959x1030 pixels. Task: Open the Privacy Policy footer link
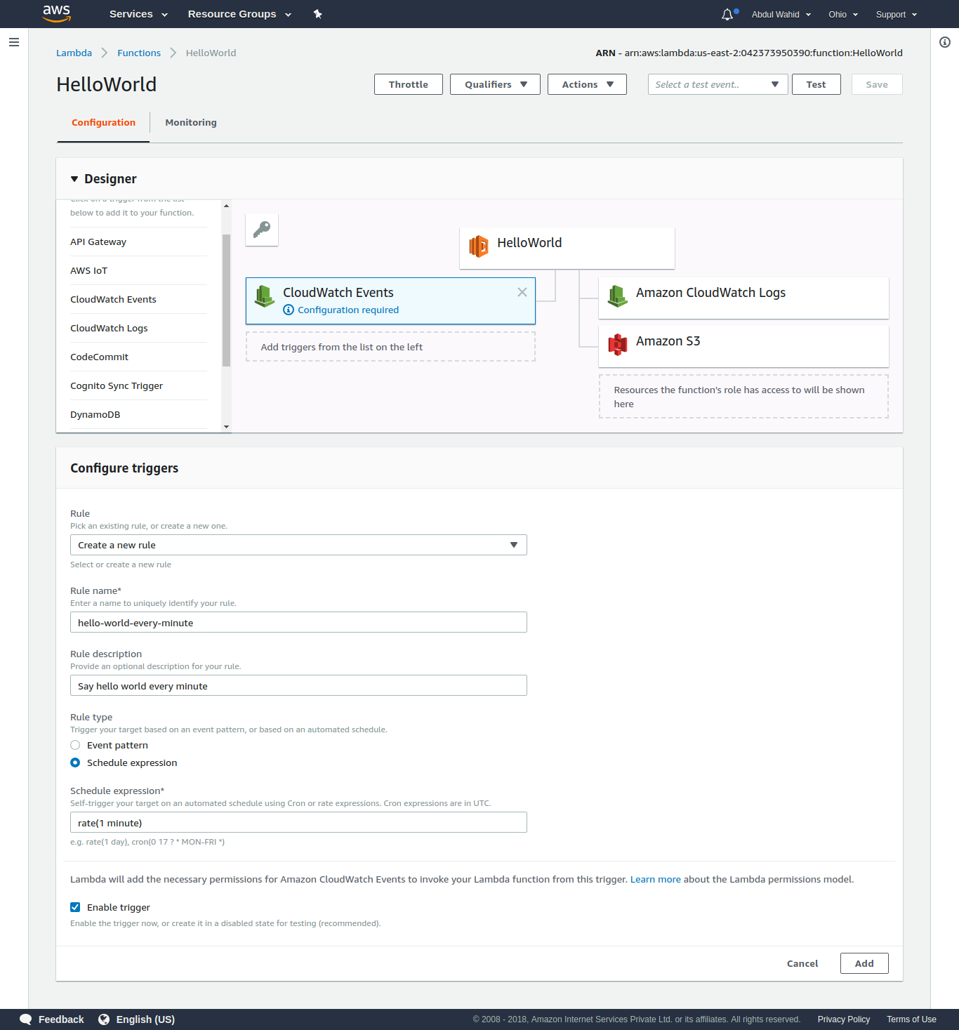(844, 1019)
